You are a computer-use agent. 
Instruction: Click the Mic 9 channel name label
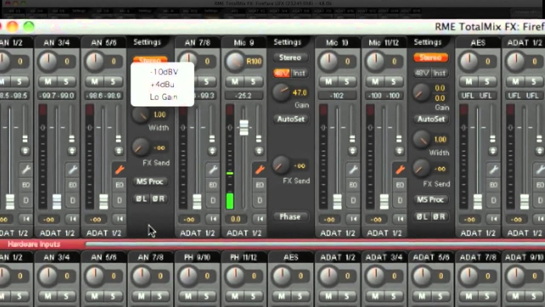pos(244,43)
